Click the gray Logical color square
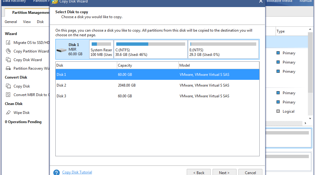Viewport: 315px width, 175px height. click(x=278, y=111)
